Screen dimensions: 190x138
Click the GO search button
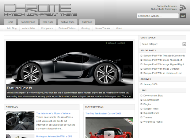pyautogui.click(x=183, y=16)
